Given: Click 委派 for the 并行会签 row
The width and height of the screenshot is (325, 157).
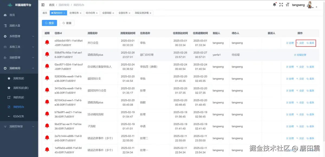Looking at the screenshot, I should click(x=310, y=43).
